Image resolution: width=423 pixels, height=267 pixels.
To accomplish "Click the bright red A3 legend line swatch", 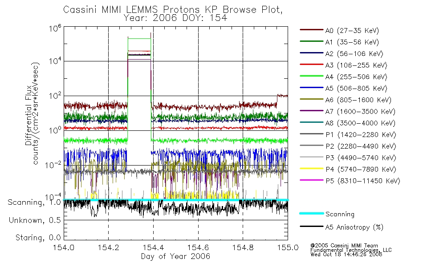I will (311, 65).
